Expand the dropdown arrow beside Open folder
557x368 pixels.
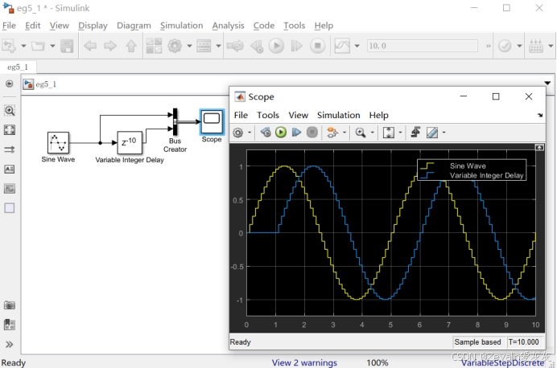coord(52,46)
